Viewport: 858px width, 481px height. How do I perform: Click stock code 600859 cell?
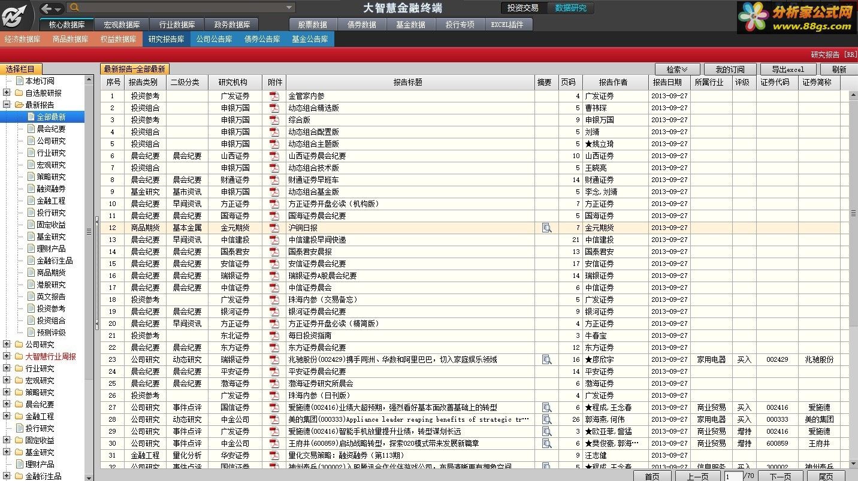[x=777, y=443]
